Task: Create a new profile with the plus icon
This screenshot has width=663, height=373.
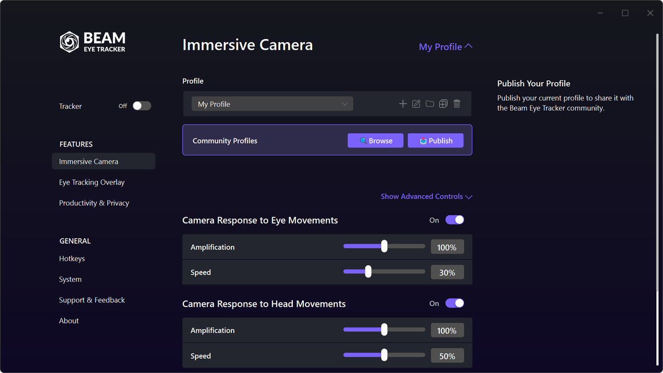Action: [403, 103]
